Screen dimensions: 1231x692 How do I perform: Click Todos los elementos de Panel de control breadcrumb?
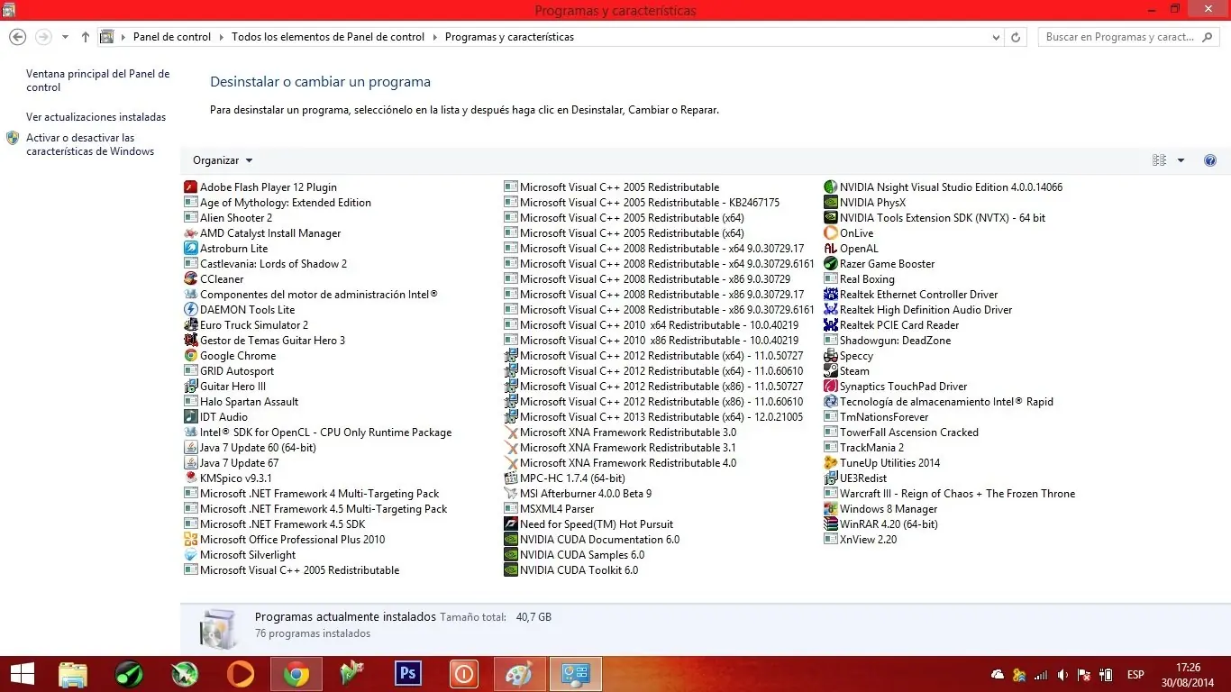tap(328, 37)
